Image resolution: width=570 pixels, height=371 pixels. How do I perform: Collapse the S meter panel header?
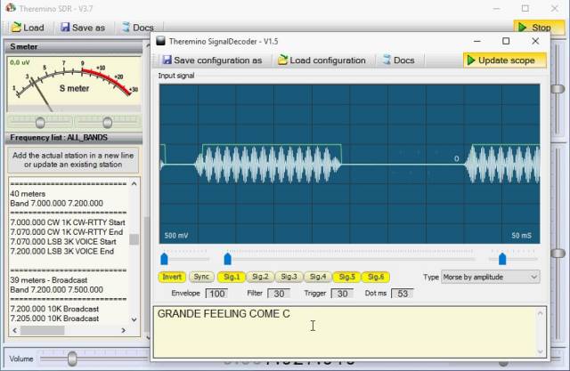click(x=71, y=46)
